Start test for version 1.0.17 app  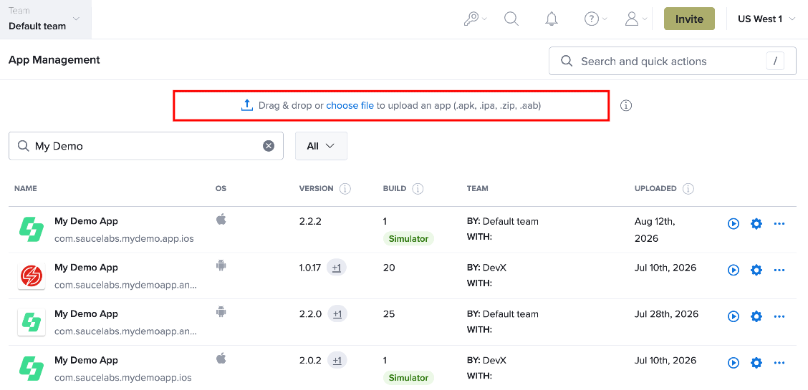[x=734, y=270]
